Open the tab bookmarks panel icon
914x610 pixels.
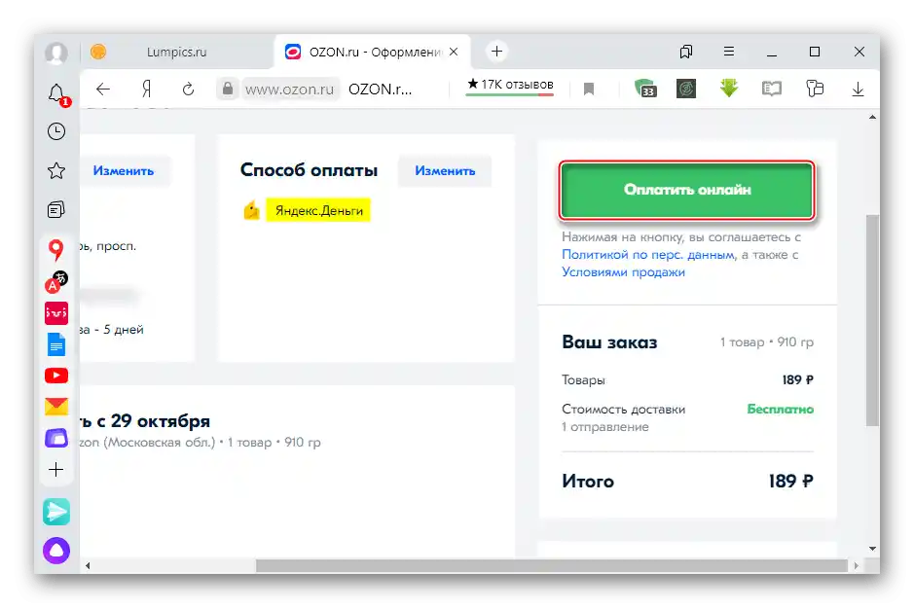tap(686, 52)
